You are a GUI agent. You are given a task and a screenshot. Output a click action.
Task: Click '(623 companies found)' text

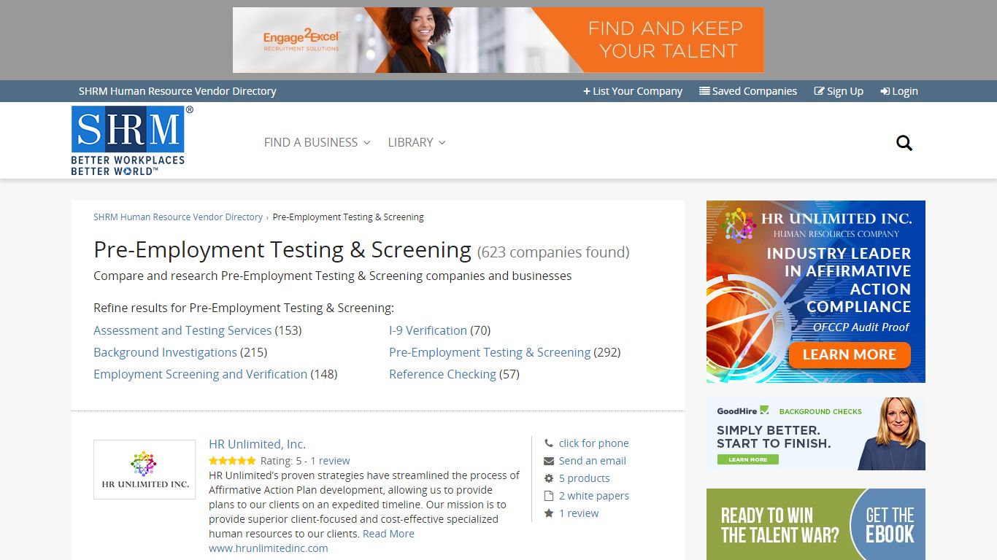click(553, 252)
